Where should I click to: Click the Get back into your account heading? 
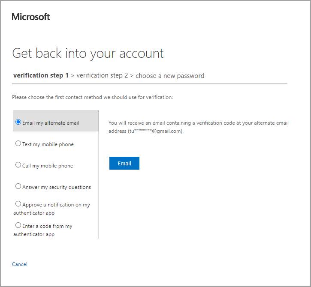88,54
